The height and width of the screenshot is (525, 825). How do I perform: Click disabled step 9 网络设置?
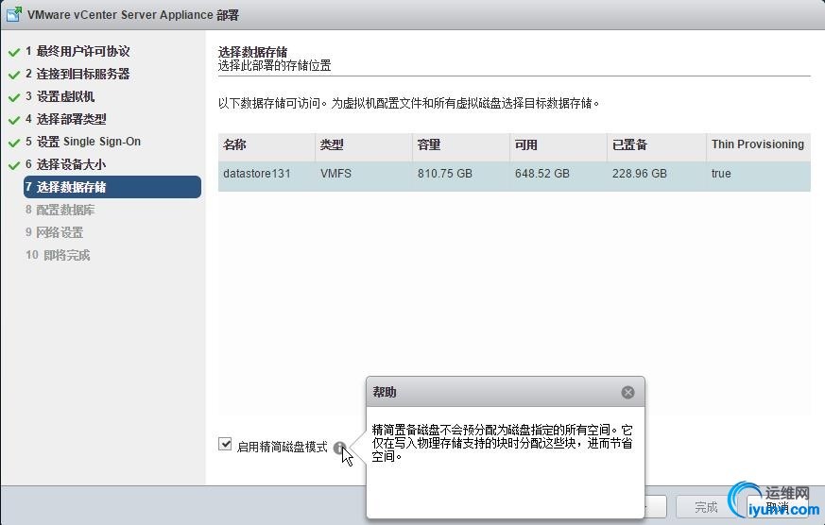[54, 233]
